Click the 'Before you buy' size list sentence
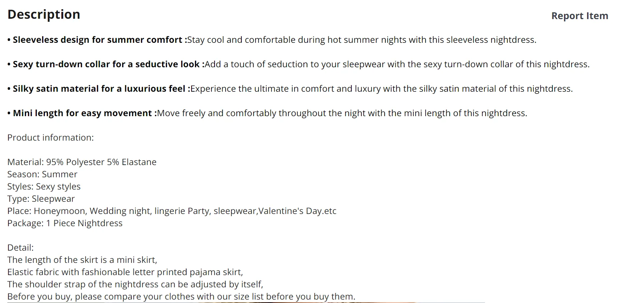 pos(181,297)
